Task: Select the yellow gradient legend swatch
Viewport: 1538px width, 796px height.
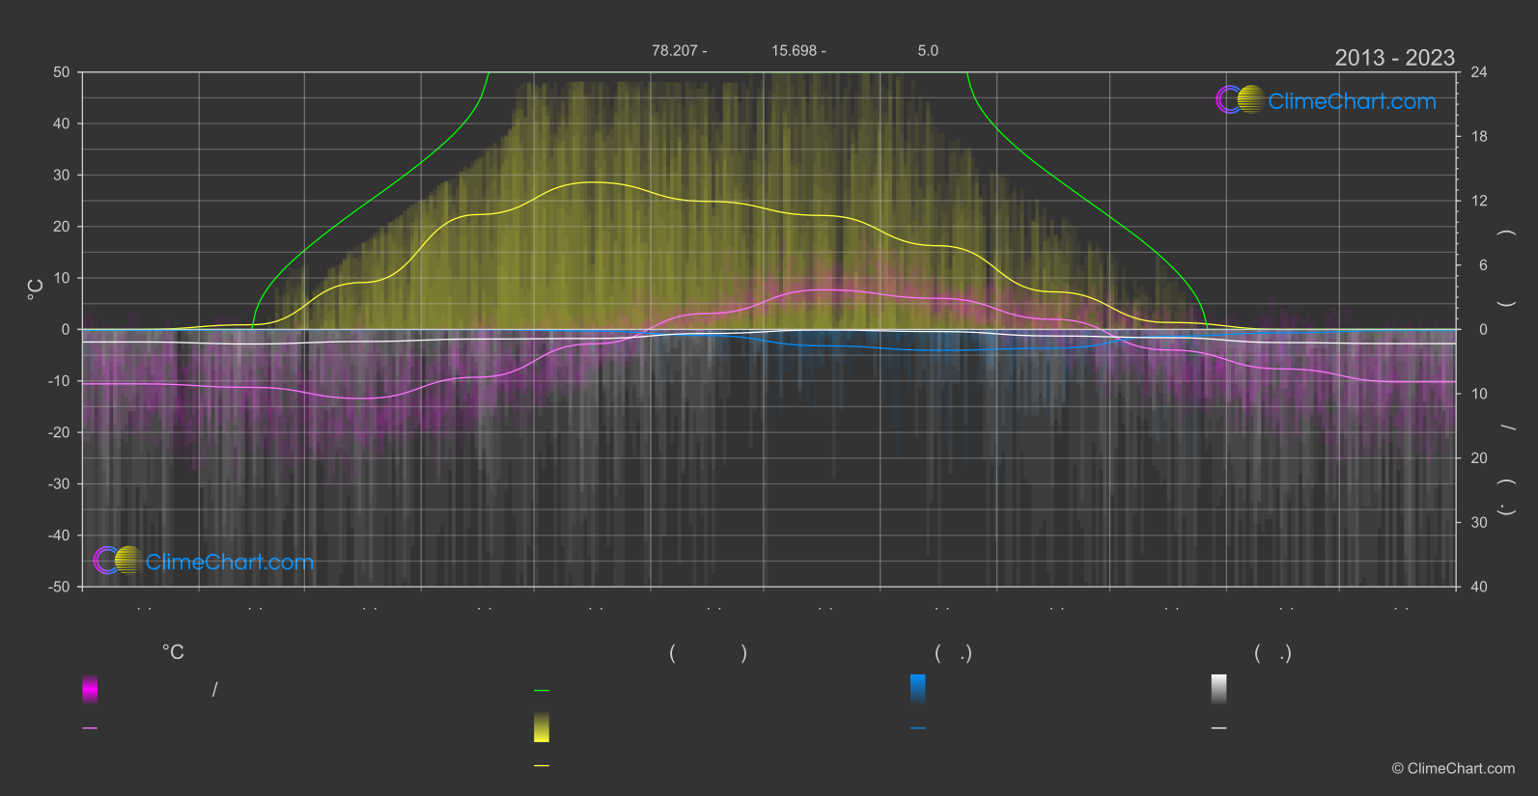Action: (542, 727)
